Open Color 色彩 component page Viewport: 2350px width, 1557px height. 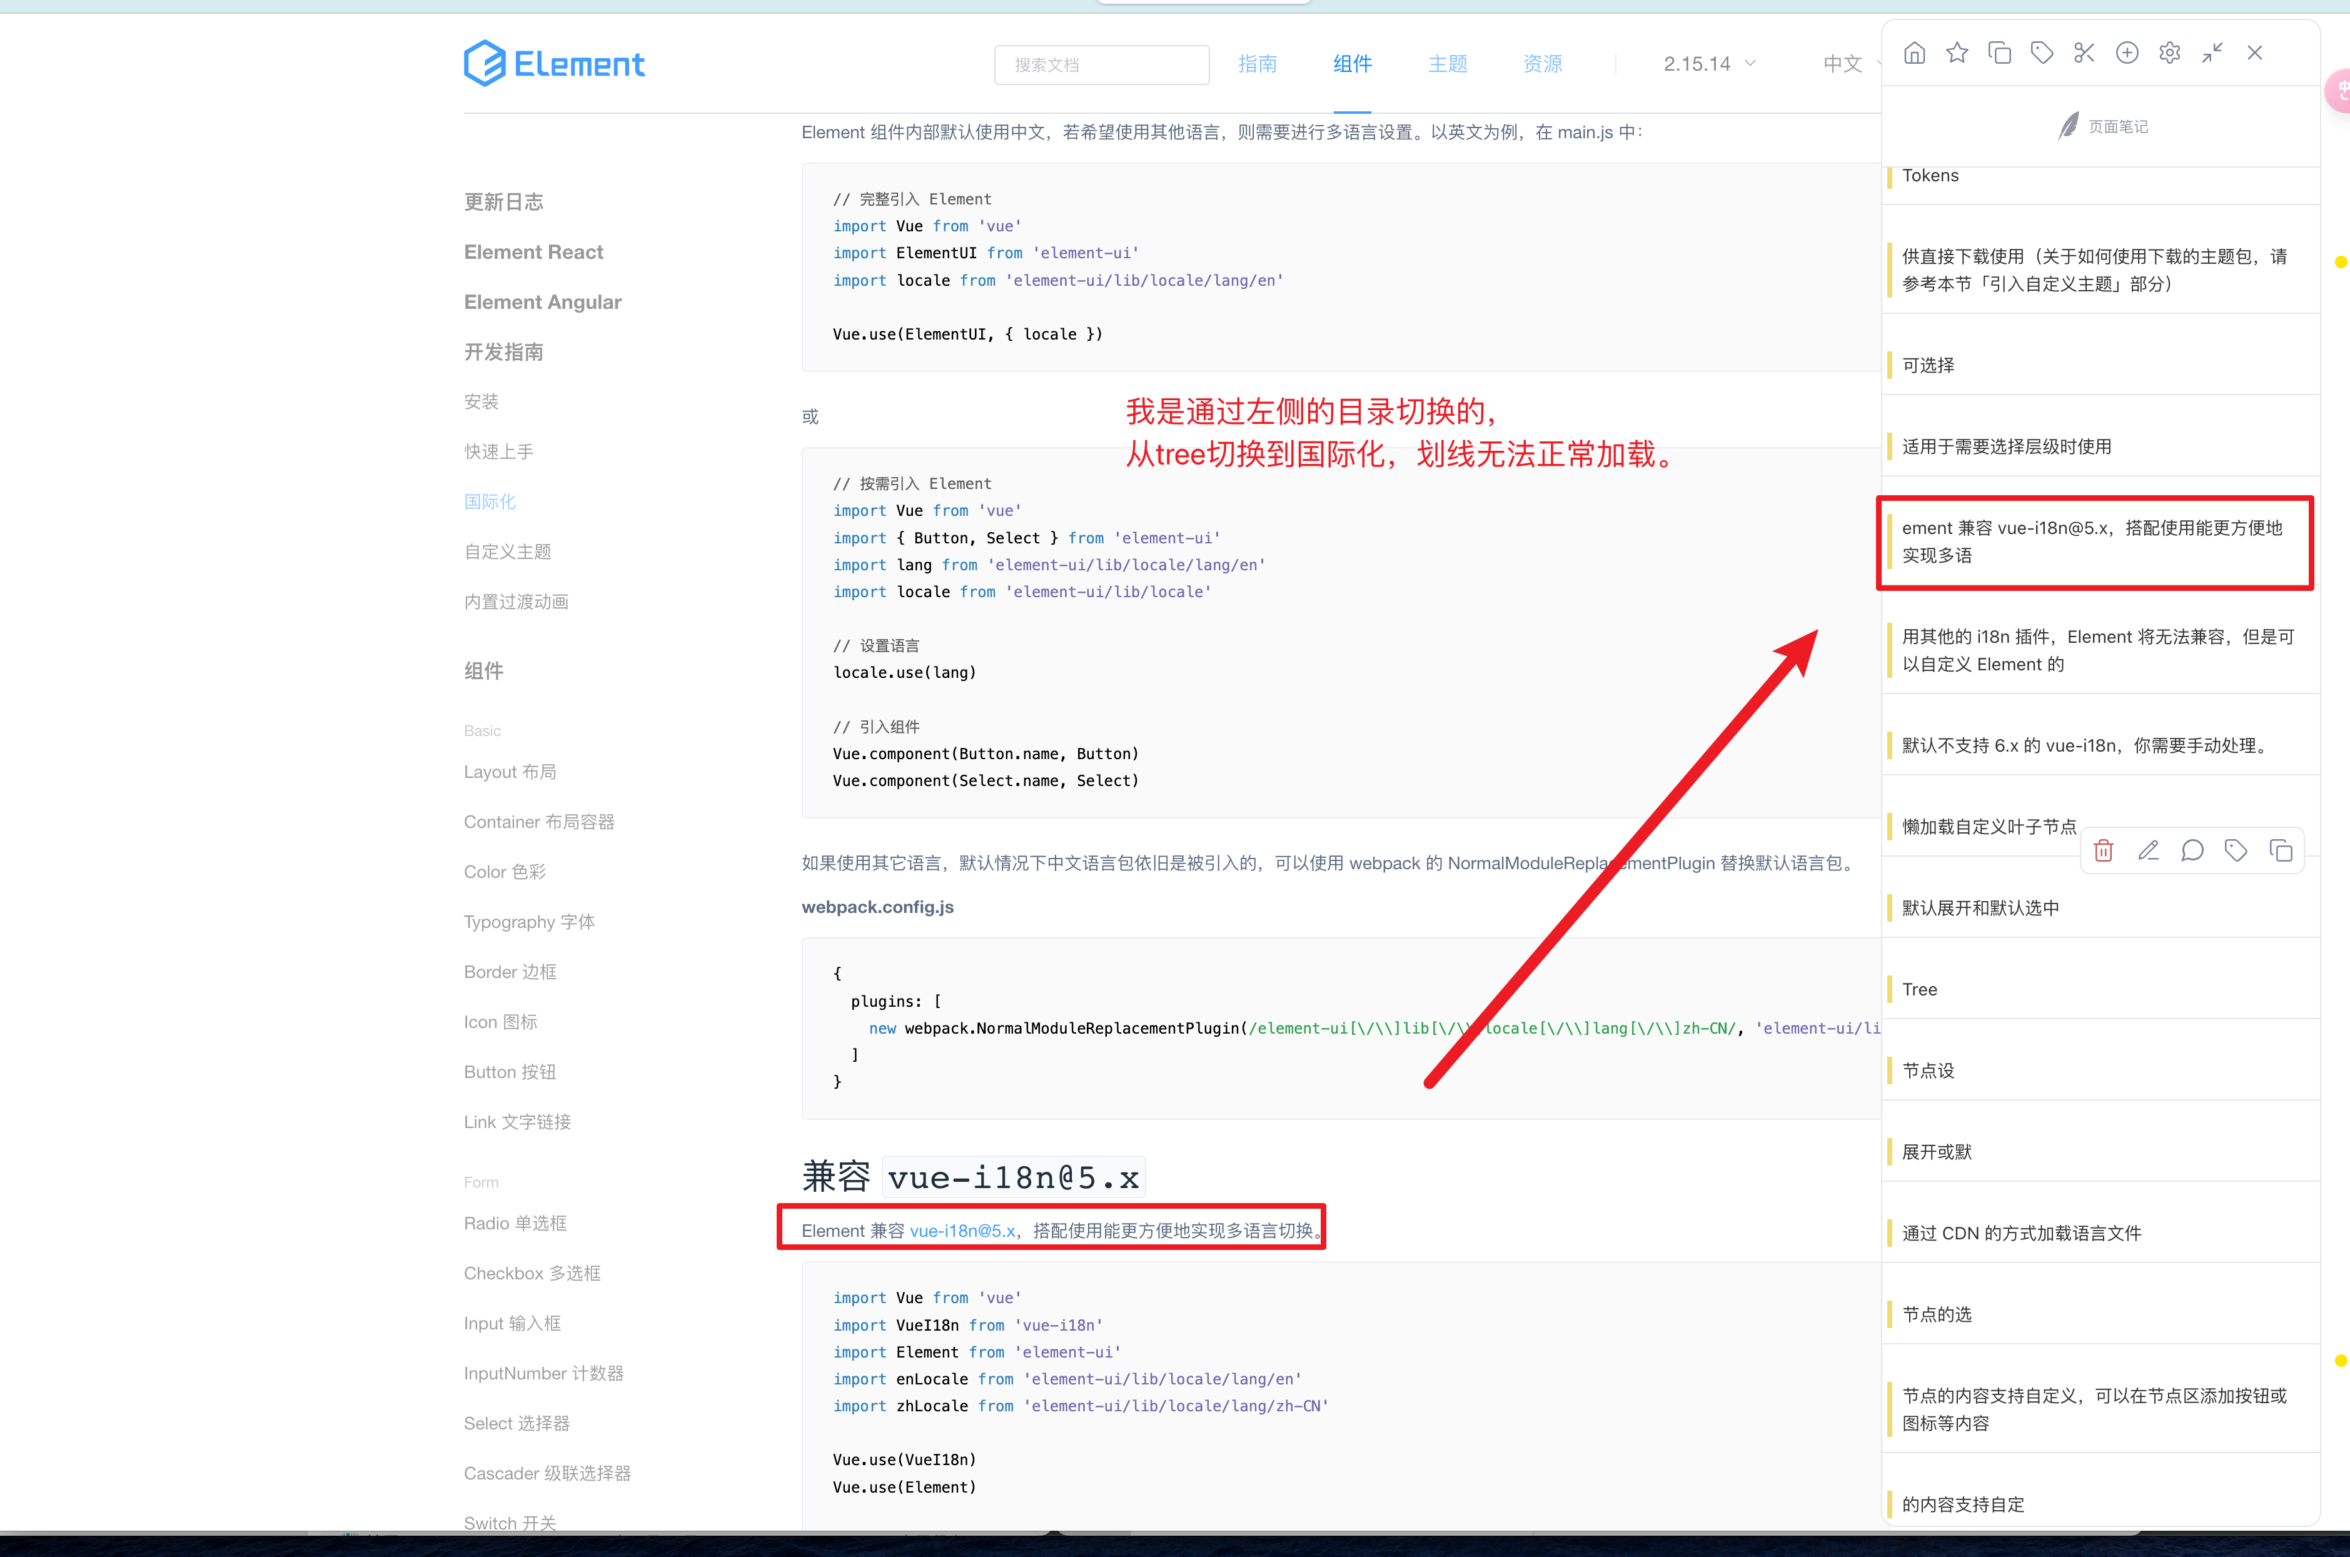[505, 872]
